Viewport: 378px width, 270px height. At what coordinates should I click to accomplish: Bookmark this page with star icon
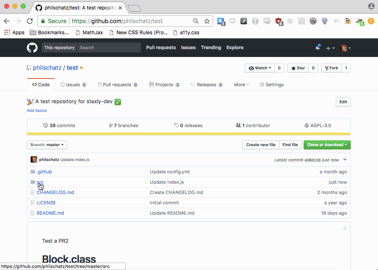point(207,21)
